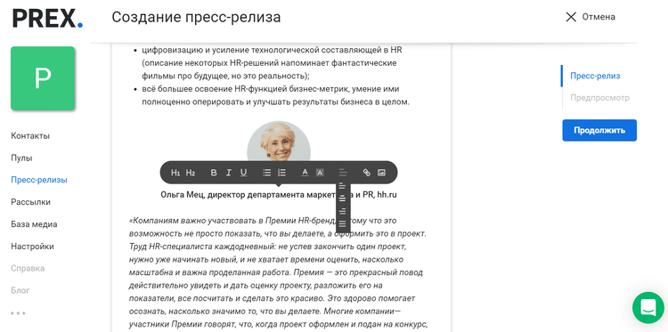Image resolution: width=668 pixels, height=332 pixels.
Task: Open Пресс-релизы in sidebar
Action: click(x=39, y=180)
